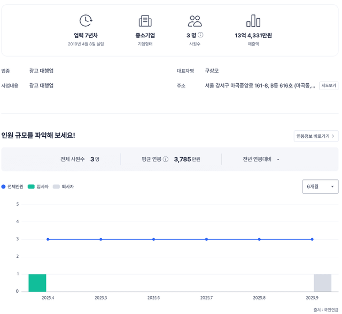Click the green 입사자 bar at 2025.4
Viewport: 342px width, 314px height.
coord(37,283)
